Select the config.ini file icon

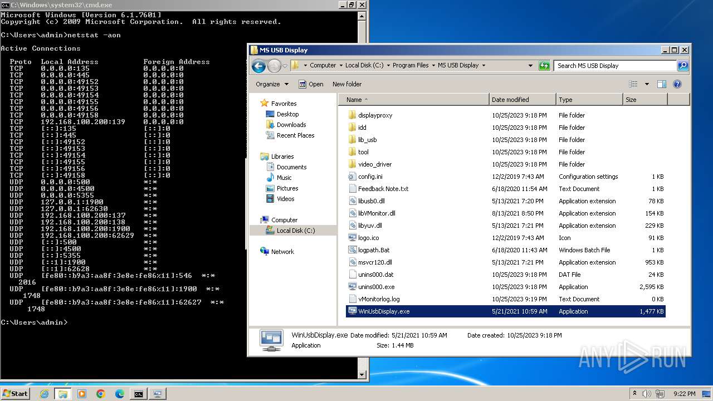pyautogui.click(x=352, y=177)
